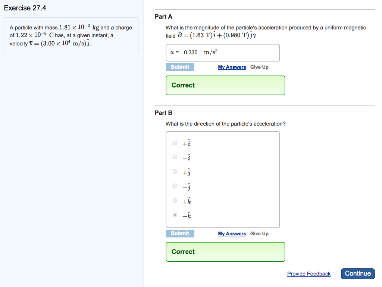This screenshot has height=287, width=382.
Task: Select the −i direction radio button
Action: 175,157
